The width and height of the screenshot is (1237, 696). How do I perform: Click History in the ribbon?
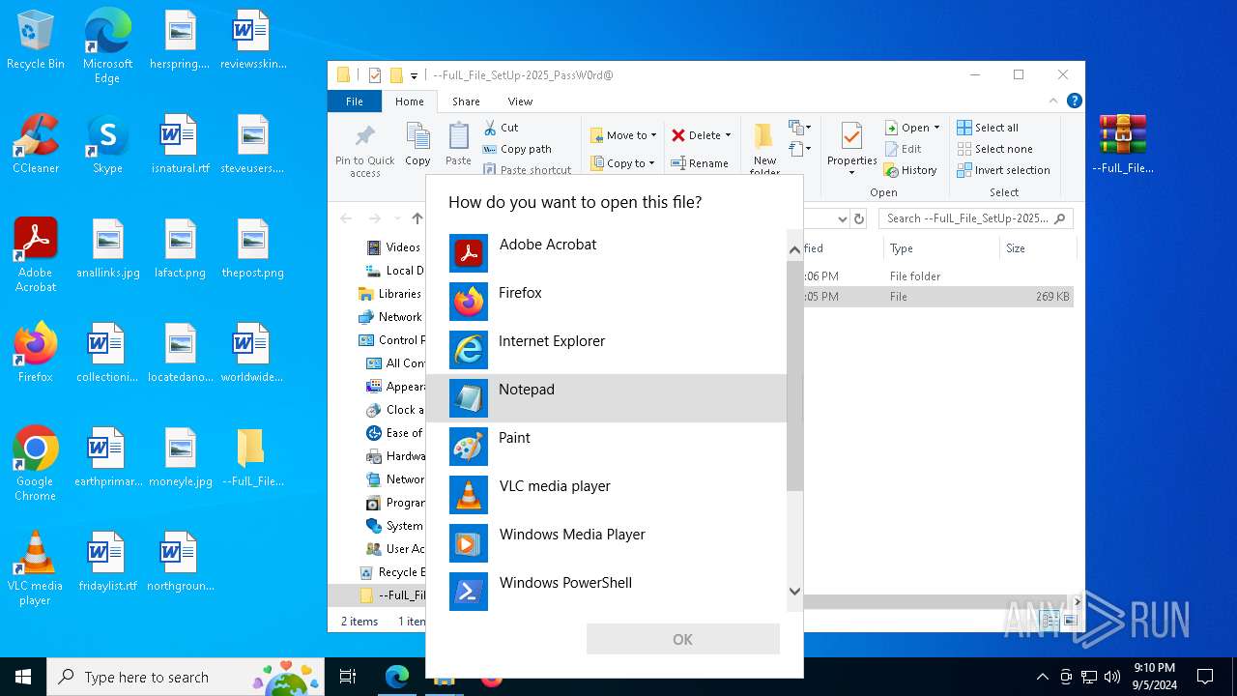coord(910,170)
